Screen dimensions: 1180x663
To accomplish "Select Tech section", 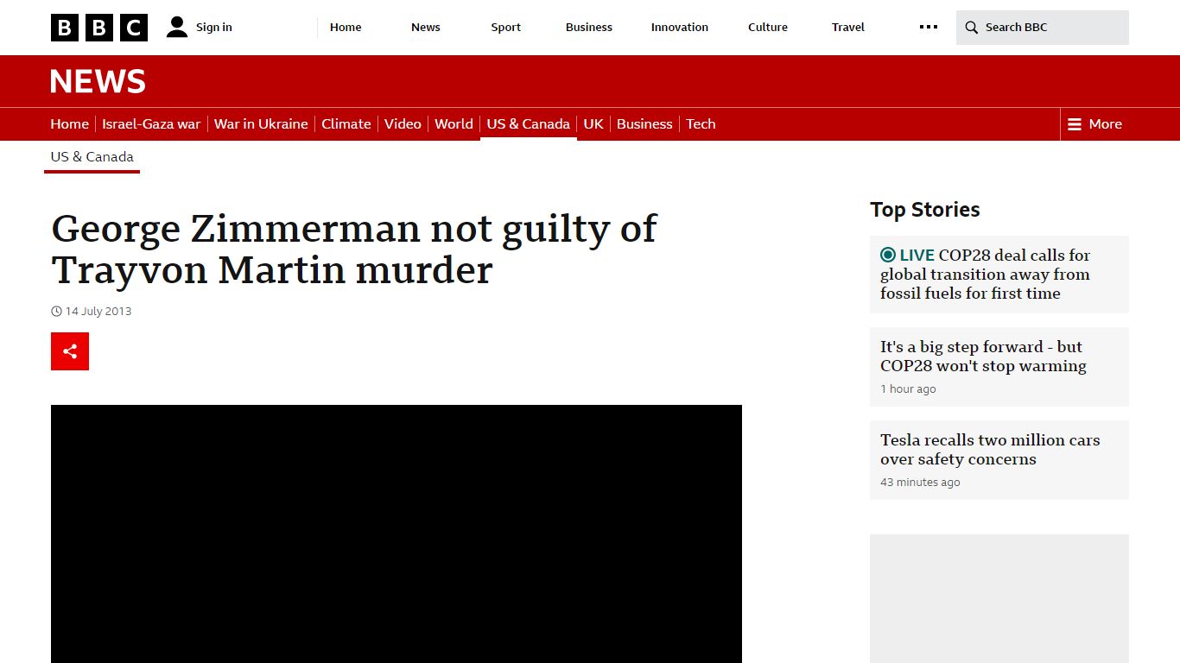I will (701, 124).
